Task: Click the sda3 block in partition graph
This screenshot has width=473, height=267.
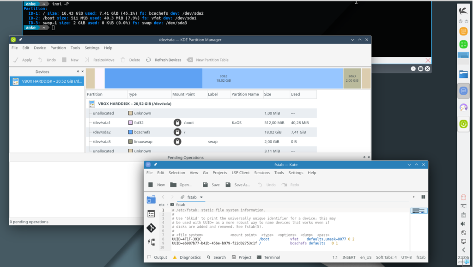Action: (352, 78)
